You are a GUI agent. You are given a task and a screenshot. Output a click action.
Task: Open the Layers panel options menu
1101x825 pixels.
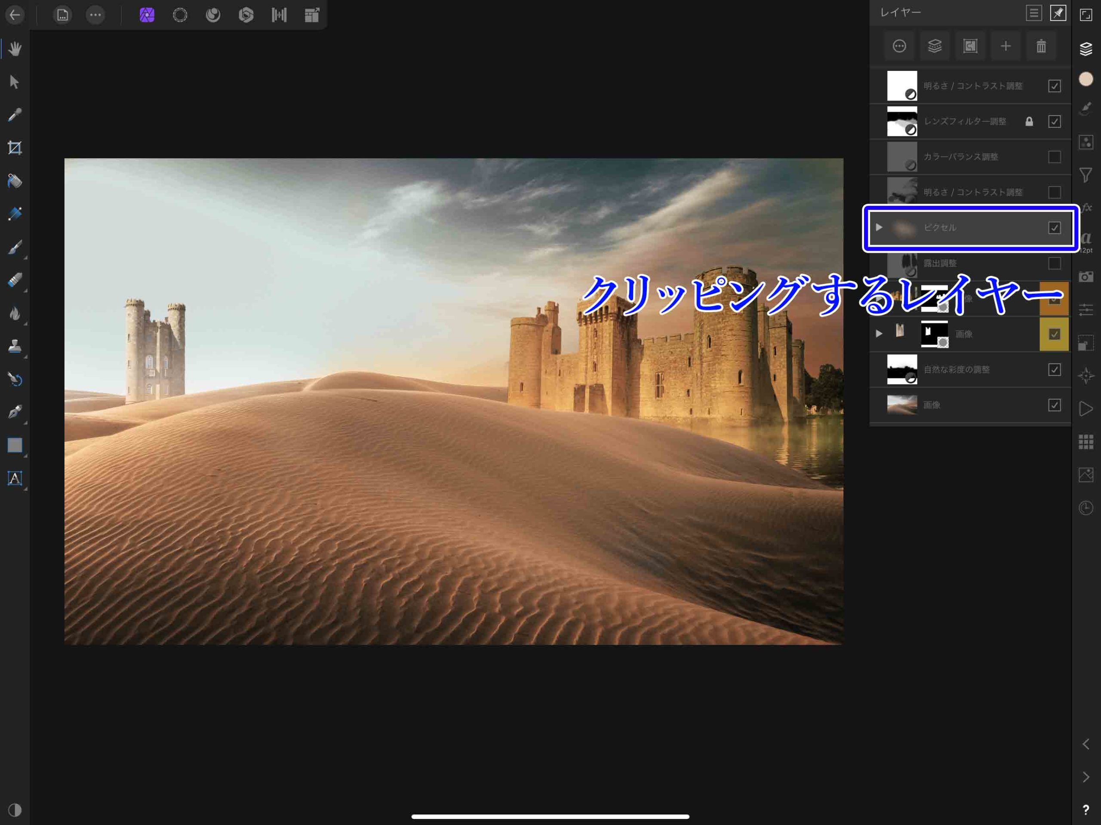click(1034, 12)
